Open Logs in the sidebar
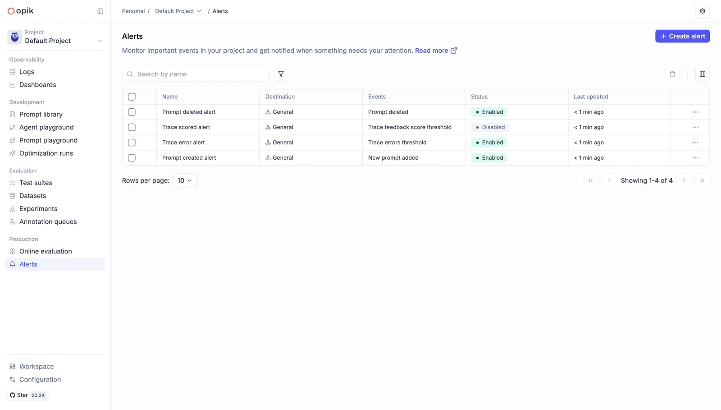The width and height of the screenshot is (721, 410). [55, 72]
